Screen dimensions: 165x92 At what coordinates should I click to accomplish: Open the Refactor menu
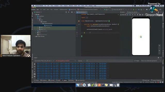[71, 6]
